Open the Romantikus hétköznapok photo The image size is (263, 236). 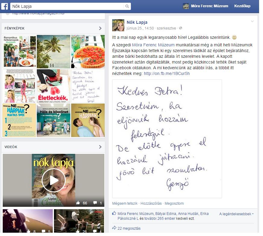(19, 51)
